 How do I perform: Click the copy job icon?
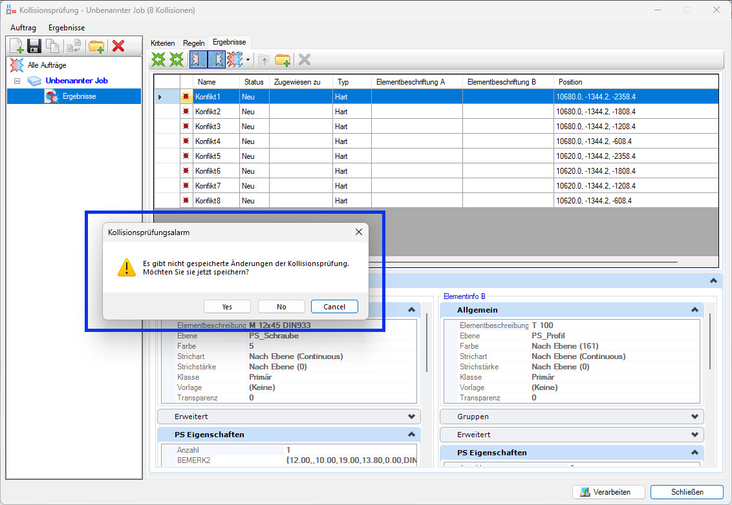click(x=52, y=46)
